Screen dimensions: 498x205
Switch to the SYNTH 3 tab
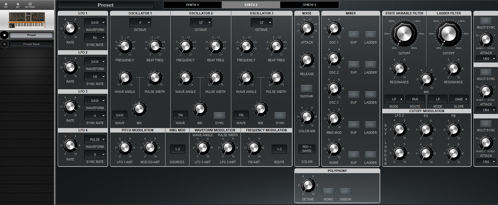pos(309,5)
